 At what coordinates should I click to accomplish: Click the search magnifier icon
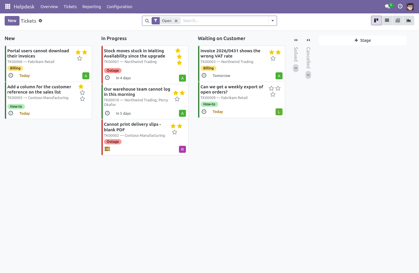(x=147, y=21)
